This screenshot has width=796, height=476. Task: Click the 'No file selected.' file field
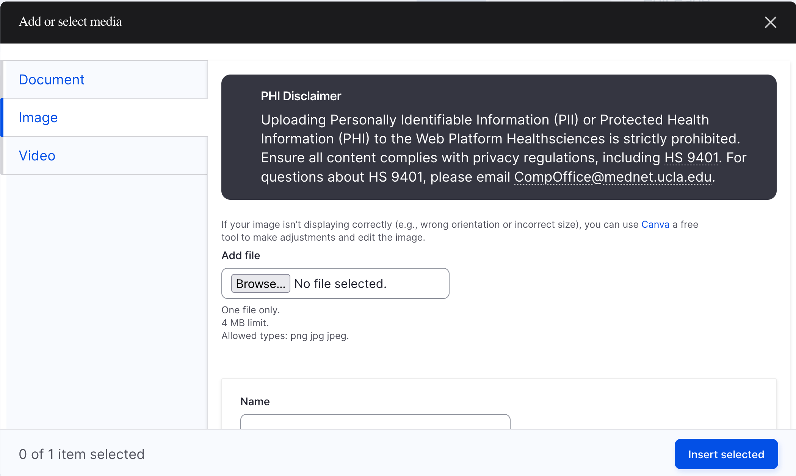(x=340, y=284)
